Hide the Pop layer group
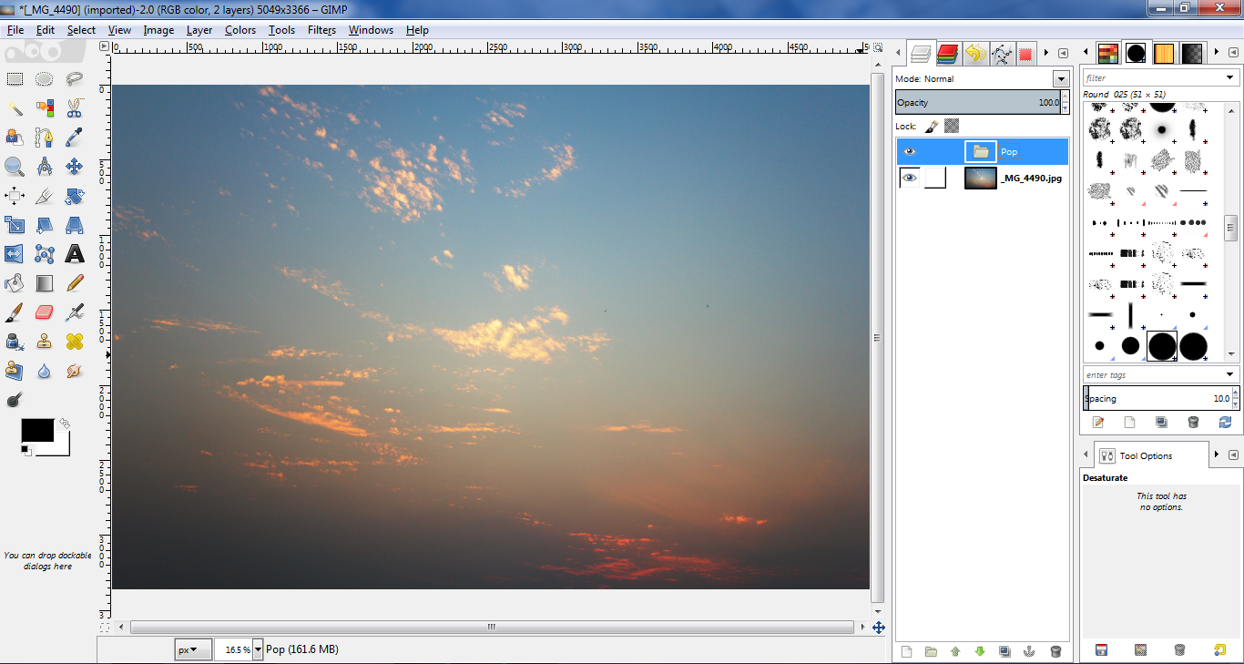The width and height of the screenshot is (1244, 664). [910, 152]
